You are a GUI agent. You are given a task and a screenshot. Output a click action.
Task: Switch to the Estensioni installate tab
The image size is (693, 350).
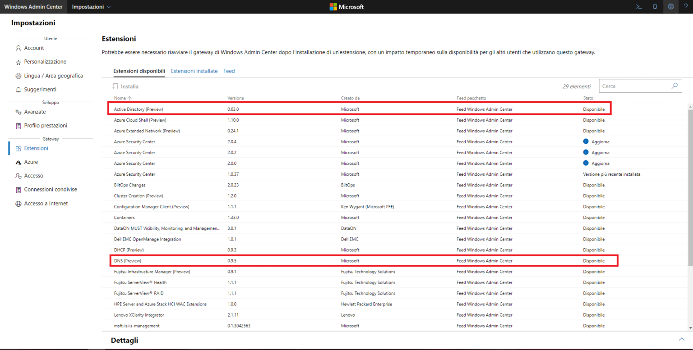tap(194, 71)
